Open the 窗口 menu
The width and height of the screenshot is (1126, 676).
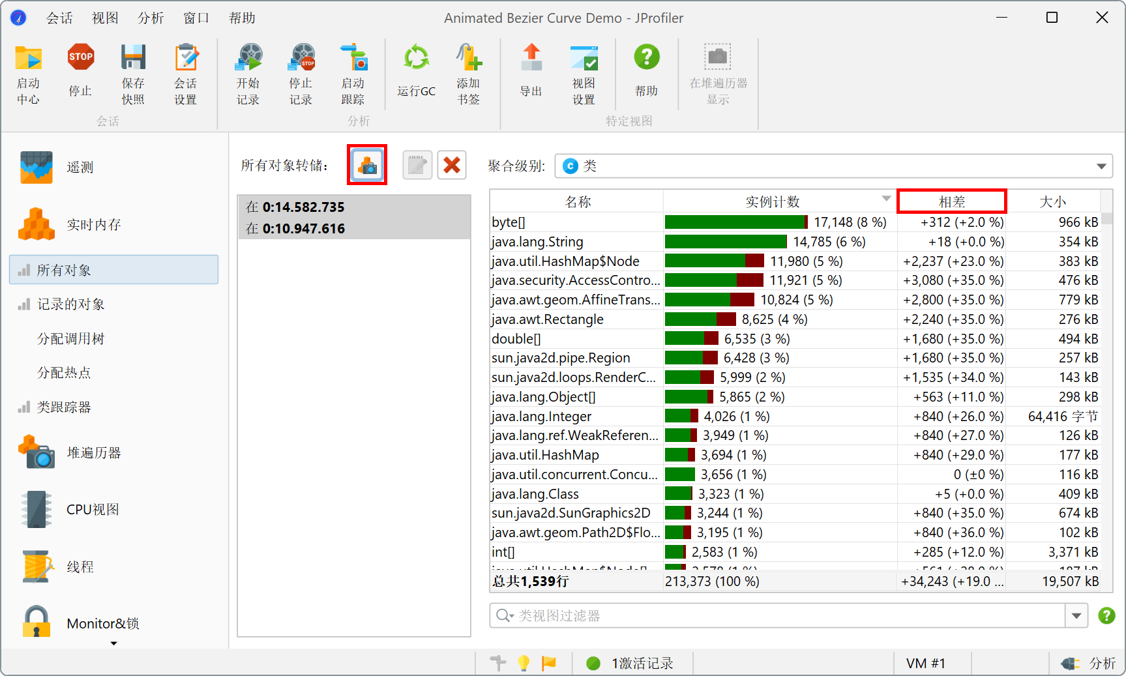tap(196, 18)
